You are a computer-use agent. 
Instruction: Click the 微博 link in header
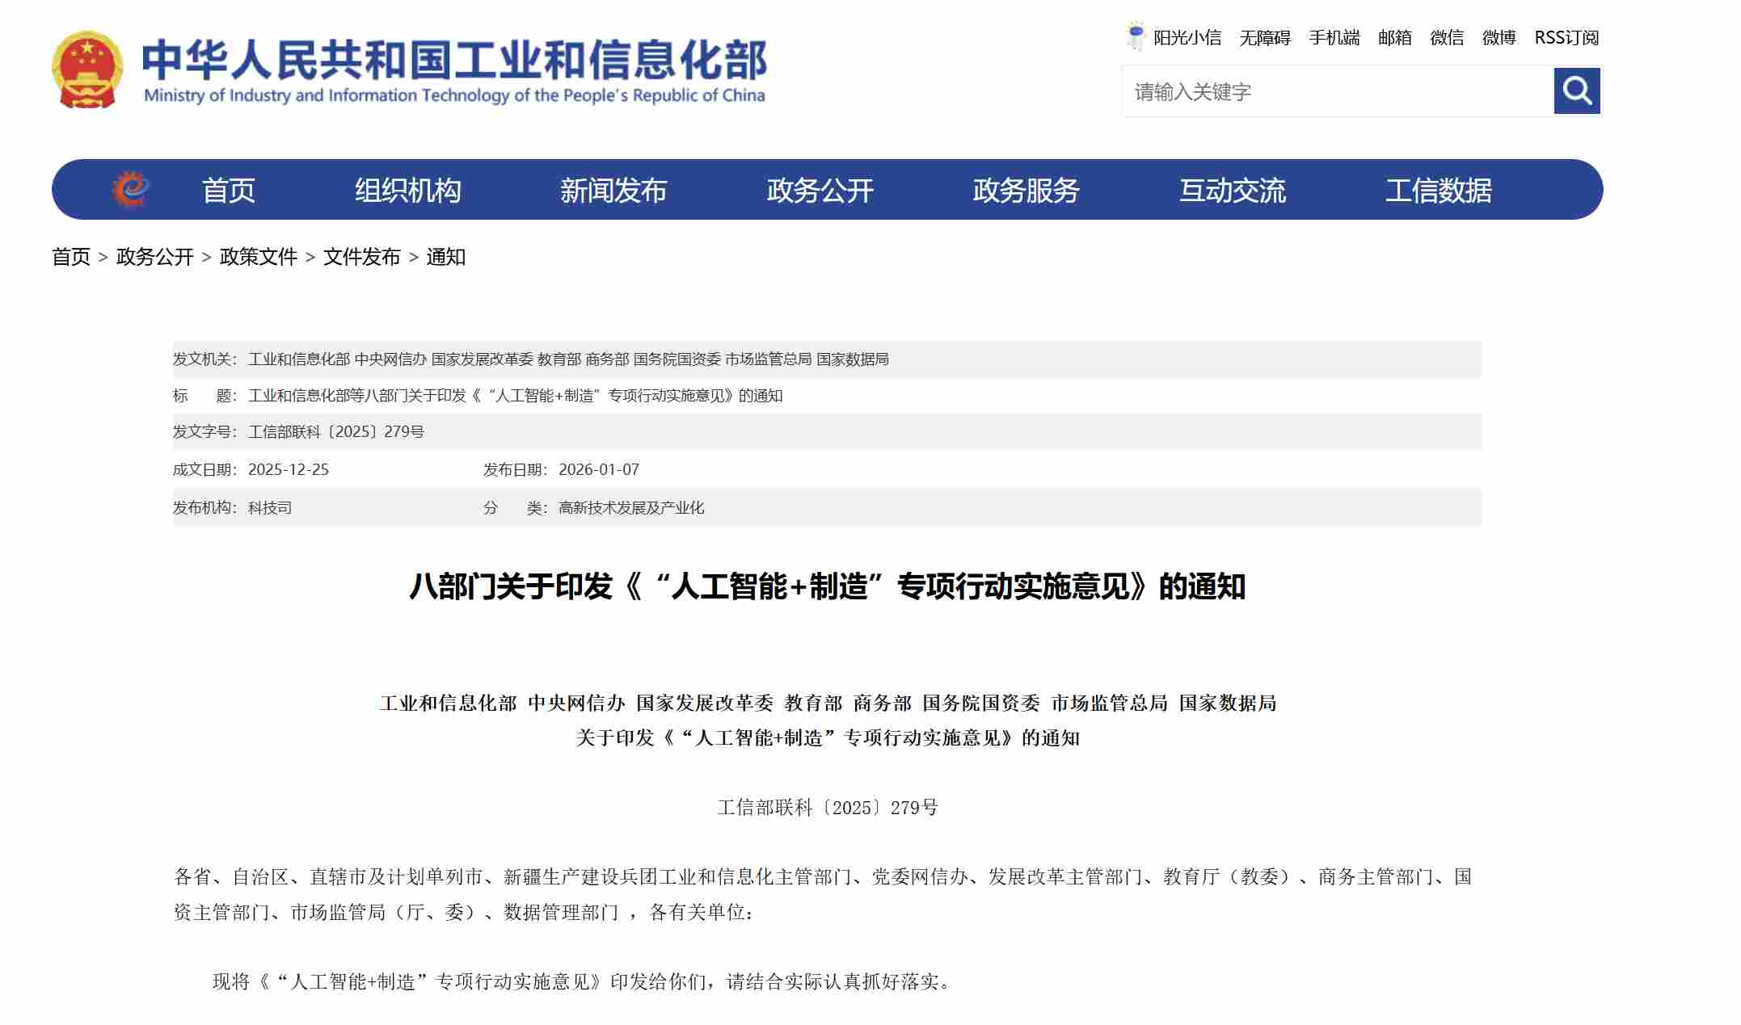[x=1499, y=38]
